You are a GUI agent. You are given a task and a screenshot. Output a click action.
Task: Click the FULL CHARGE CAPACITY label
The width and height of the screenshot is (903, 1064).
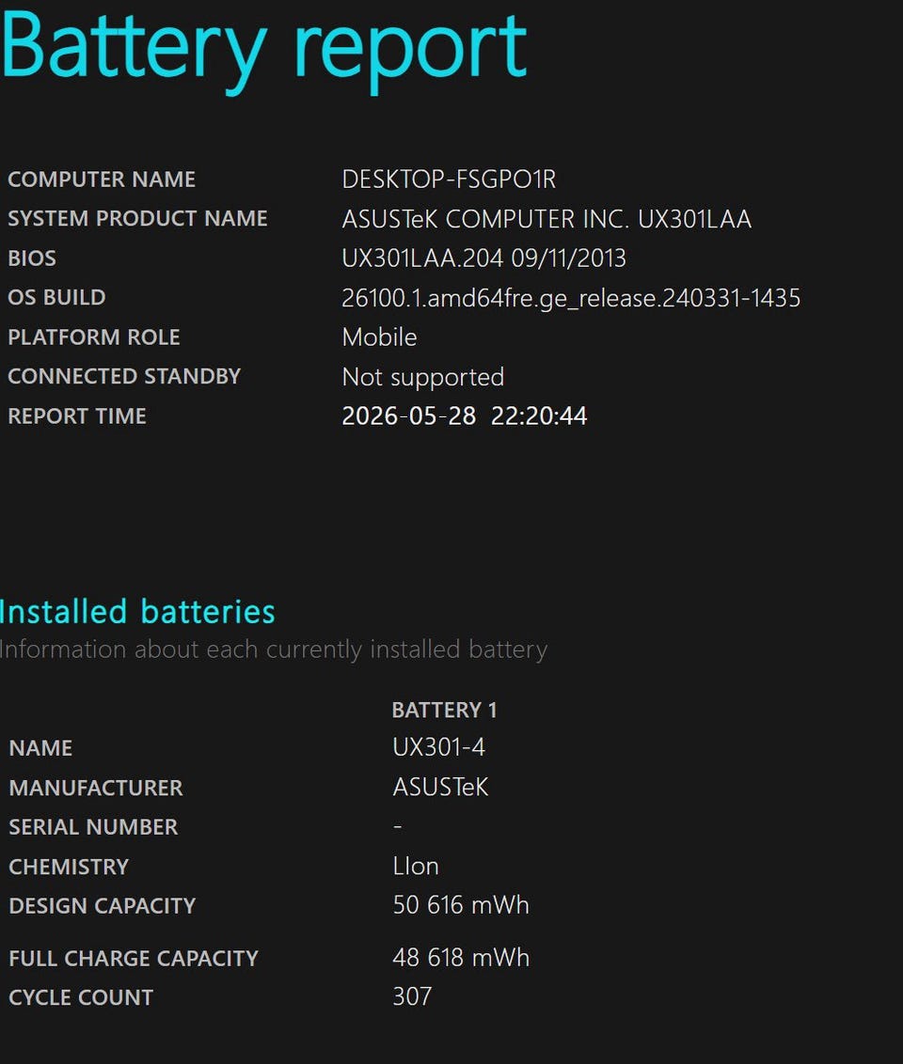(x=134, y=958)
